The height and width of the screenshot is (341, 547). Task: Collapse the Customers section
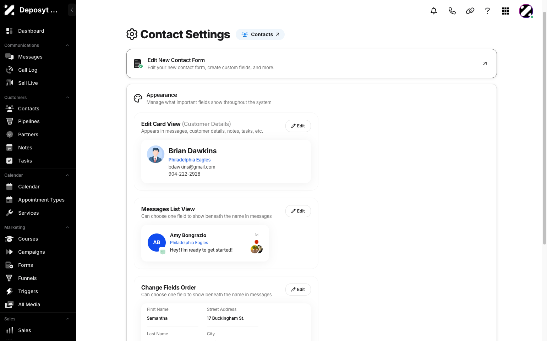coord(68,98)
